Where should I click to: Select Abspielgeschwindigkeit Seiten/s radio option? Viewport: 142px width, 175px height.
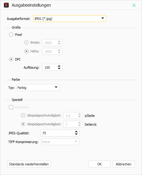click(x=23, y=124)
